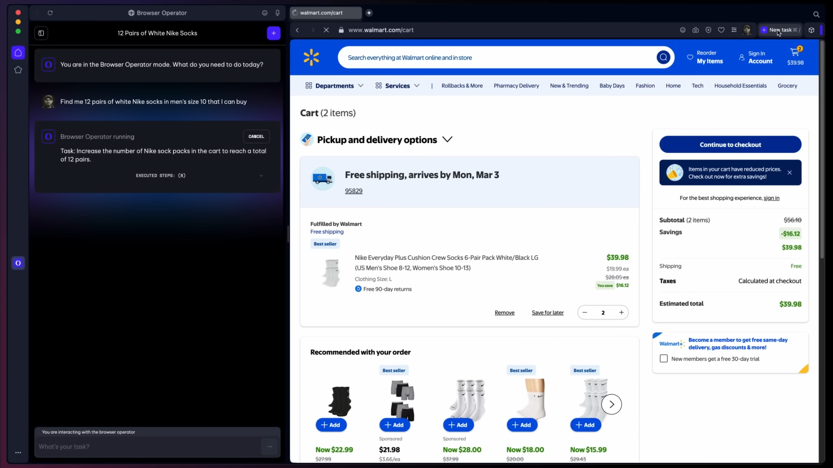Click the Continue to checkout button
Screen dimensions: 833x468
coord(730,145)
